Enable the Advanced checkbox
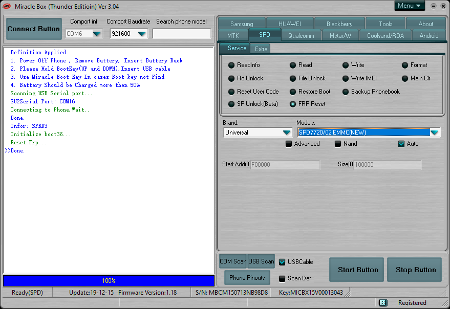Screen dimensions: 450x309 (289, 144)
